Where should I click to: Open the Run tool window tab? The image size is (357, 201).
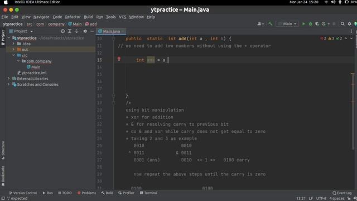47,193
